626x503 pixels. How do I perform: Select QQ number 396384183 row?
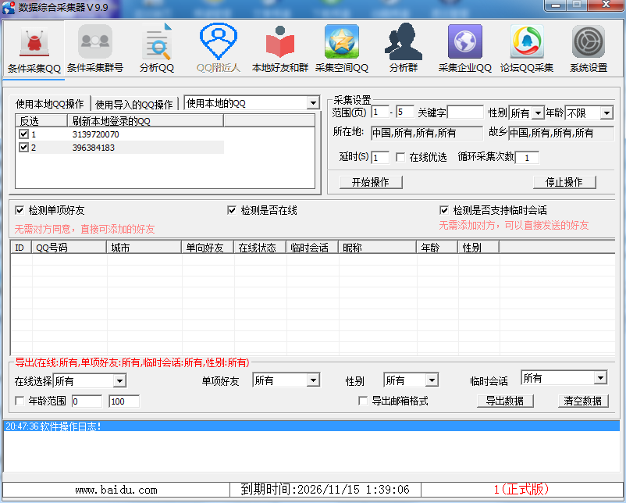[x=119, y=148]
